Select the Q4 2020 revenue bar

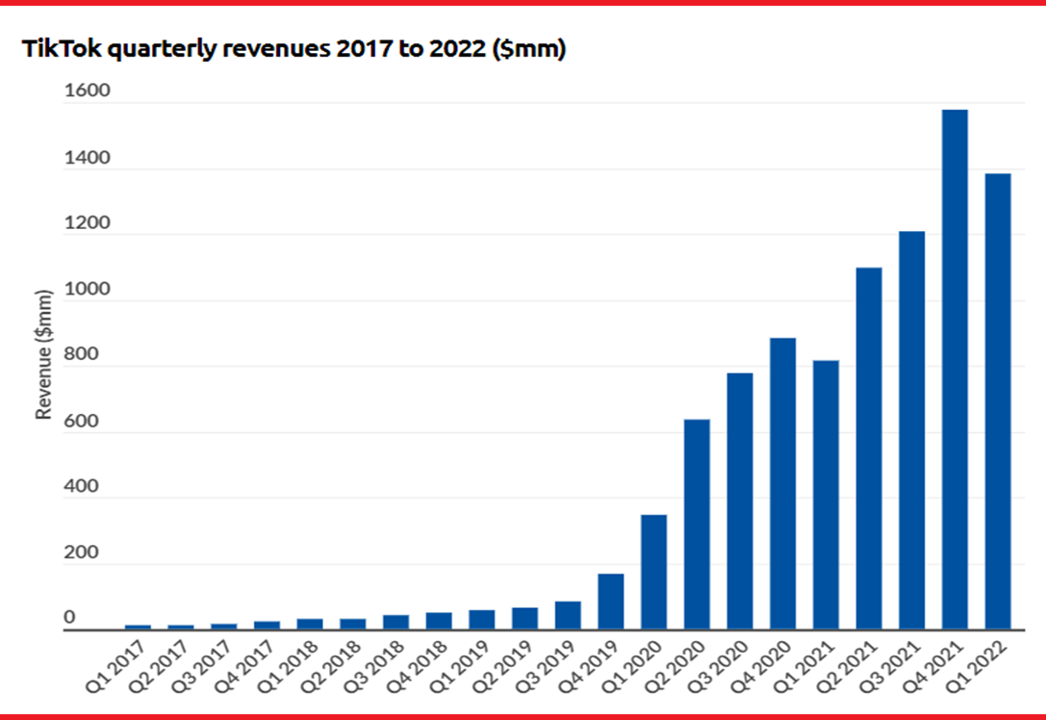(x=782, y=484)
